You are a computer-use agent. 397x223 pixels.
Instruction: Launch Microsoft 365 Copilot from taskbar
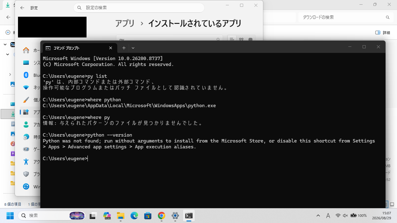click(x=107, y=216)
